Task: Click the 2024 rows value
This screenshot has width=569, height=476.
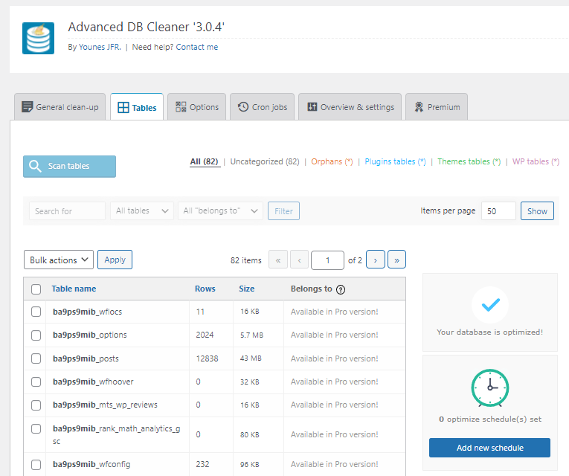Action: coord(205,335)
